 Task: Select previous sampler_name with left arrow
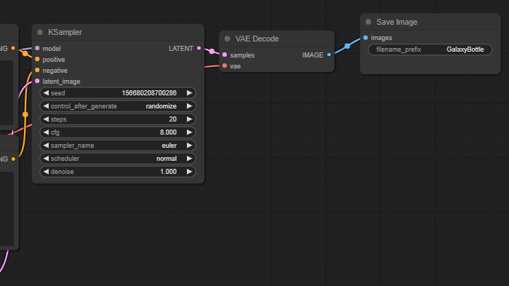point(46,146)
